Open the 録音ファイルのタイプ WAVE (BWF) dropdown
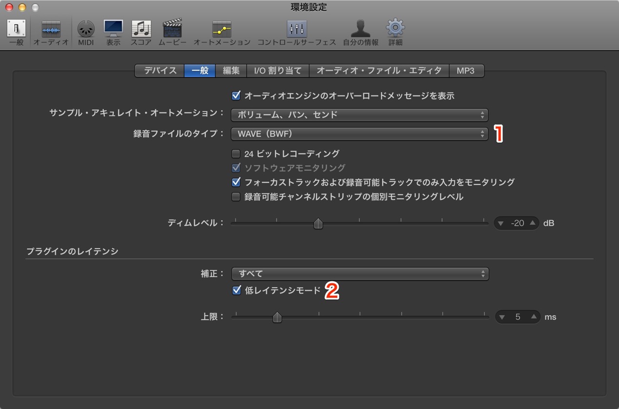The image size is (619, 409). point(360,134)
